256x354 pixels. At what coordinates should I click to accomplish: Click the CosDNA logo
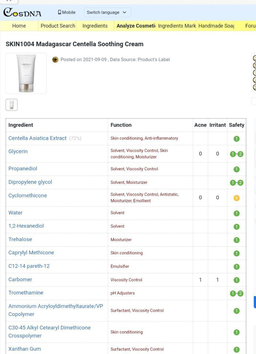coord(22,13)
